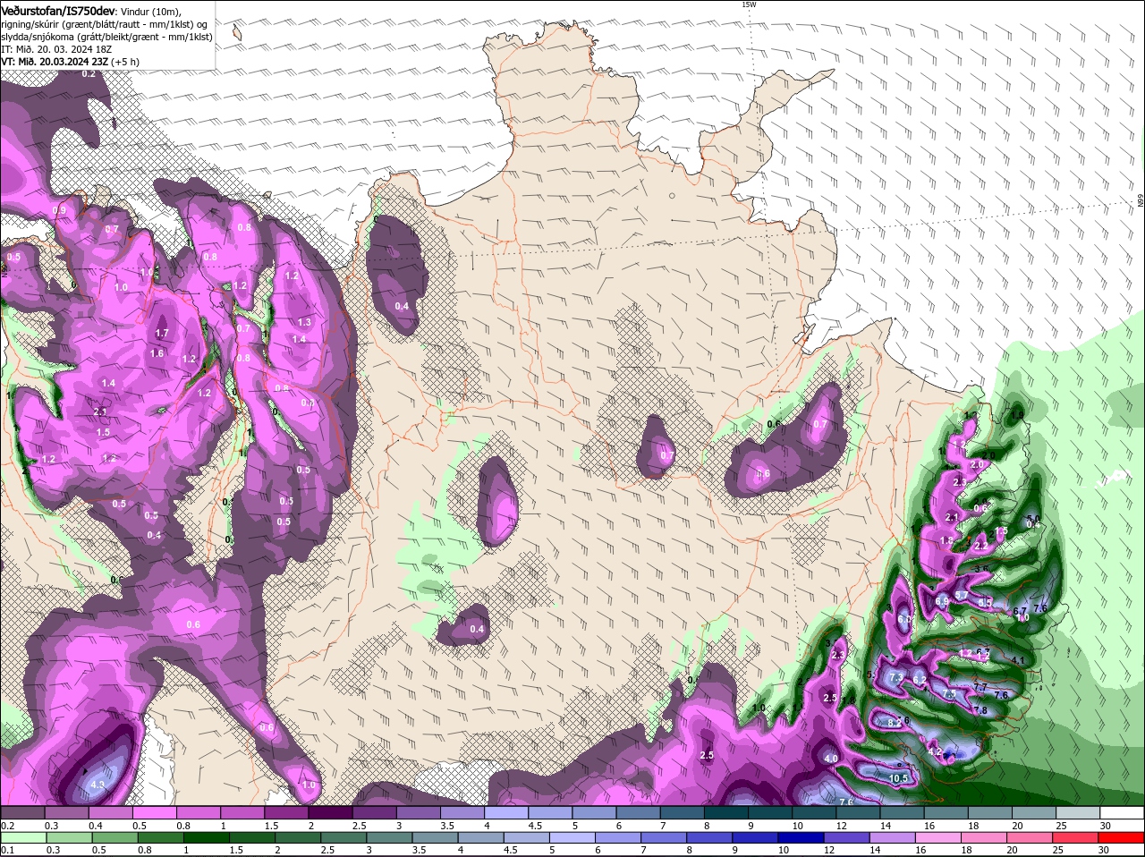The height and width of the screenshot is (857, 1145).
Task: Select rain legend swatch starting at 0.1
Action: point(22,837)
